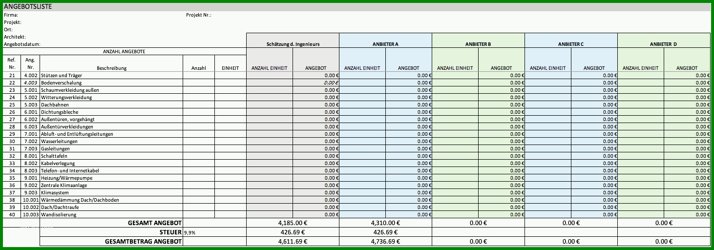Select the Zentrale Klimaanlage cell
This screenshot has height=250, width=714.
(112, 185)
